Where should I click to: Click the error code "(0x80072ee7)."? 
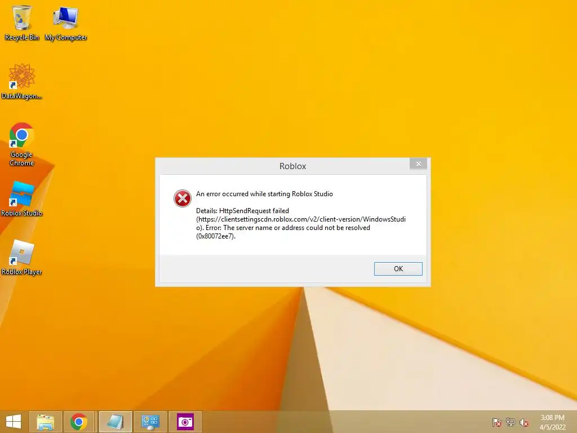(216, 236)
